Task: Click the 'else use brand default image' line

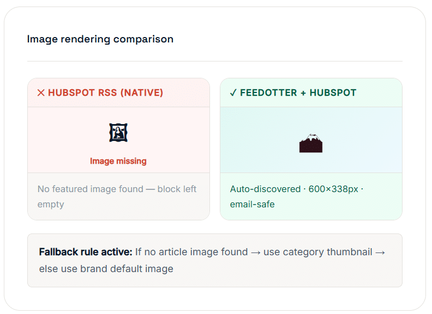Action: point(106,269)
